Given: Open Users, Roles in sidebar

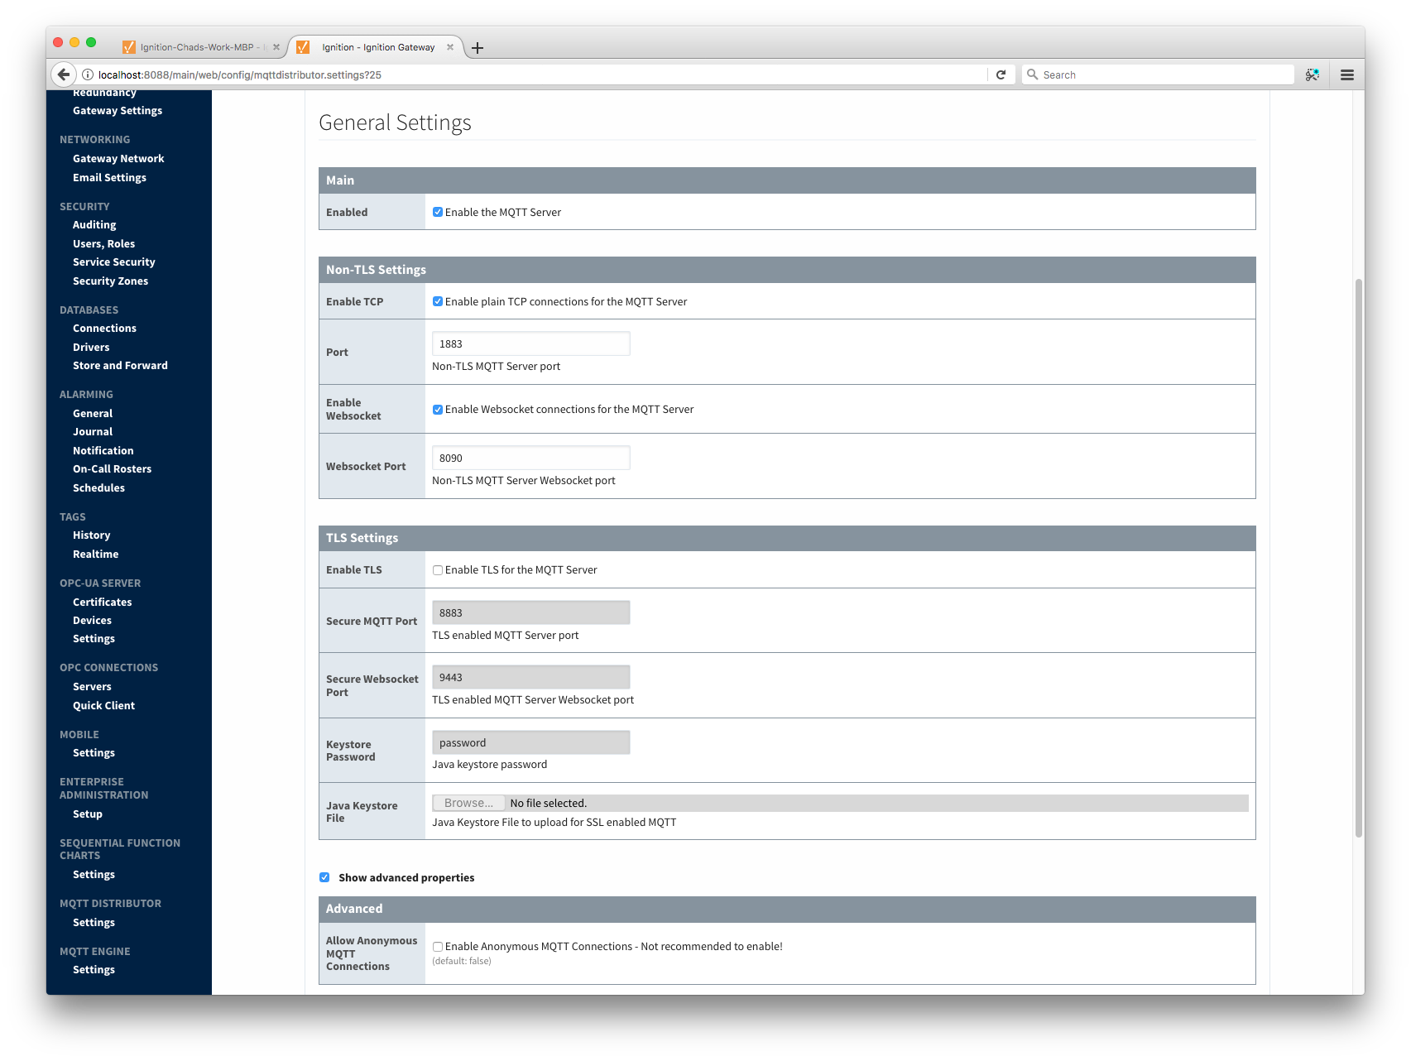Looking at the screenshot, I should (103, 243).
